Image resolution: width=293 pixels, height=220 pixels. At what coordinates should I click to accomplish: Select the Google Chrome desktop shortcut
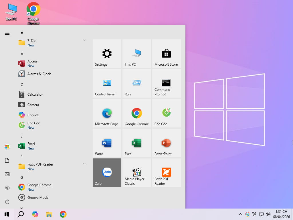(33, 13)
